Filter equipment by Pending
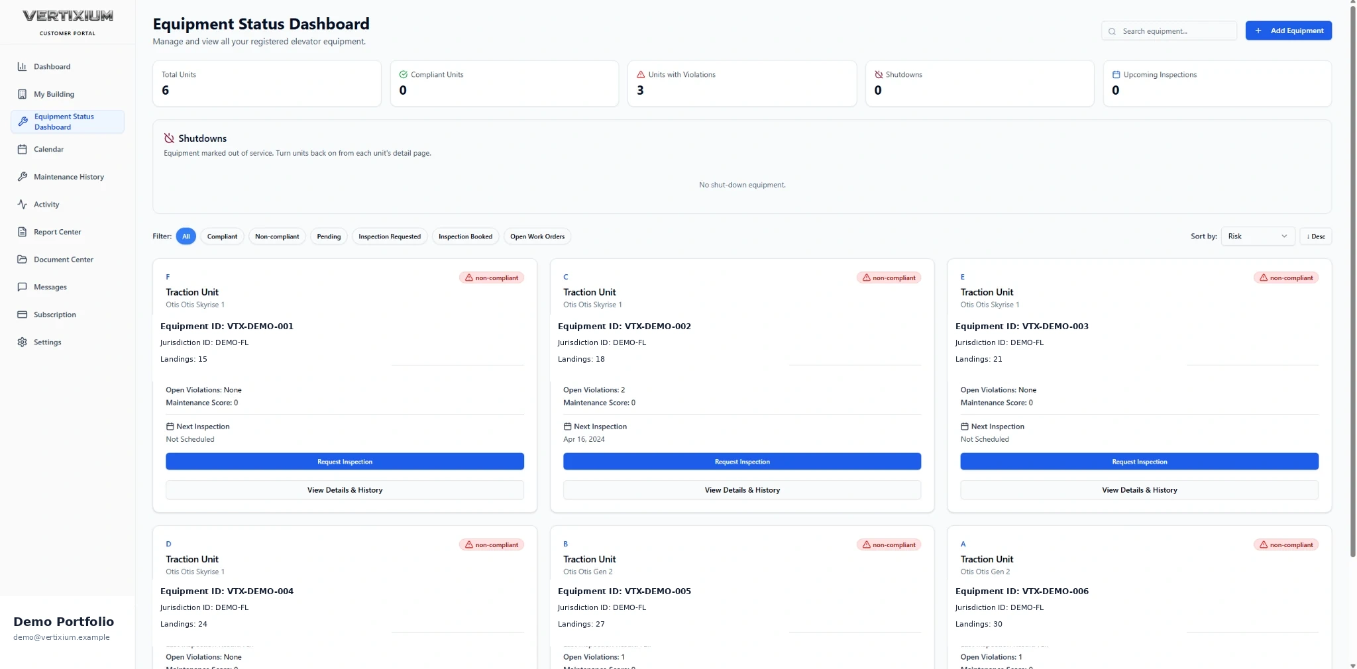 point(329,236)
